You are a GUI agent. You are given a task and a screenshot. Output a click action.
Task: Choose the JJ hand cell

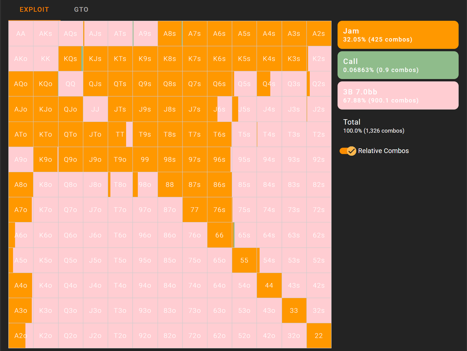[95, 109]
